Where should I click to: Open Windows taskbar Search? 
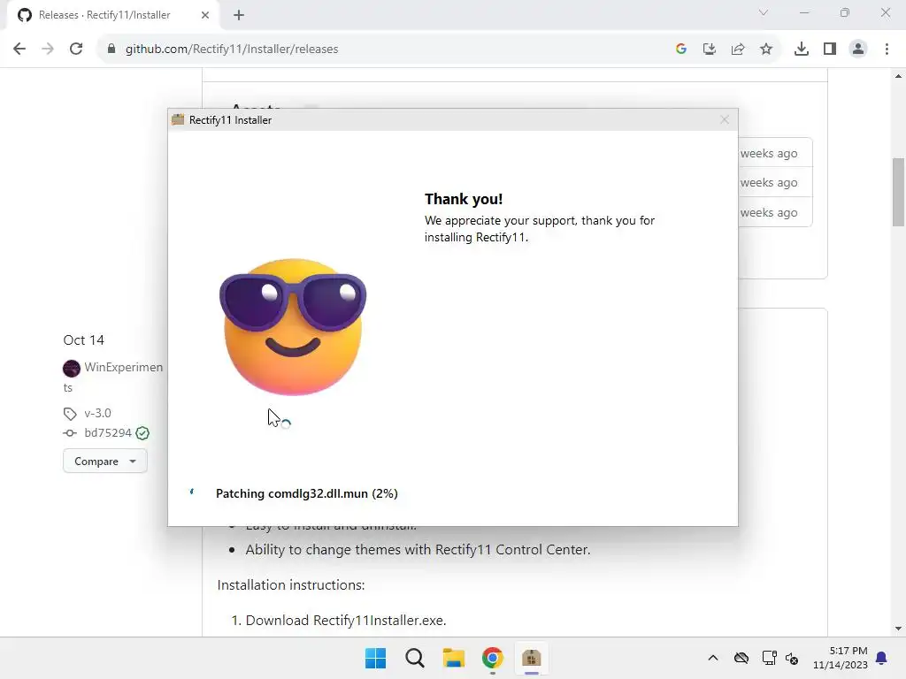click(x=415, y=658)
